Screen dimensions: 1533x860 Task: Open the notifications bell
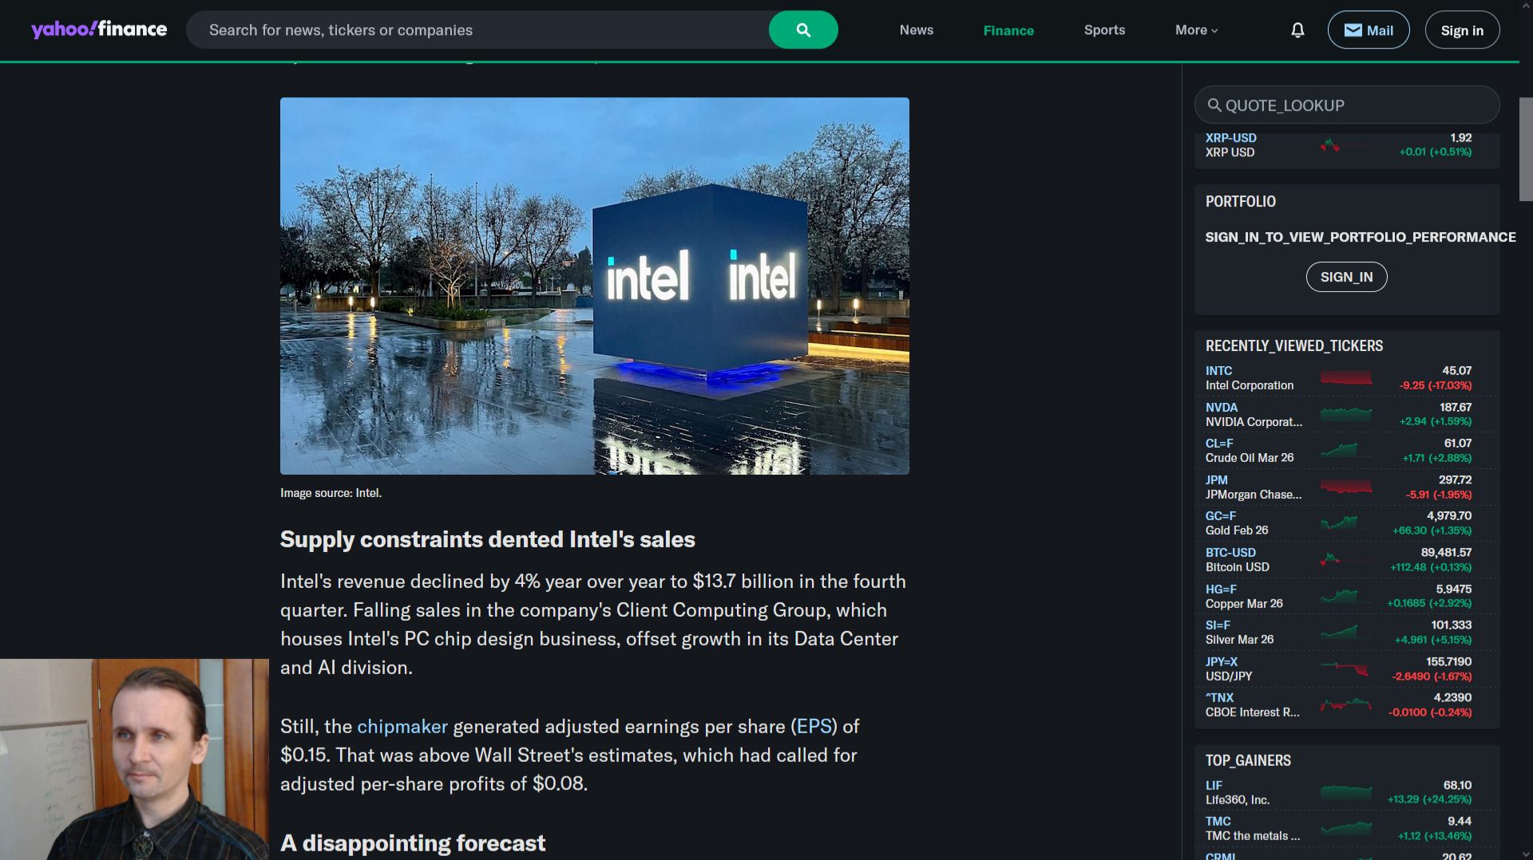[1297, 30]
